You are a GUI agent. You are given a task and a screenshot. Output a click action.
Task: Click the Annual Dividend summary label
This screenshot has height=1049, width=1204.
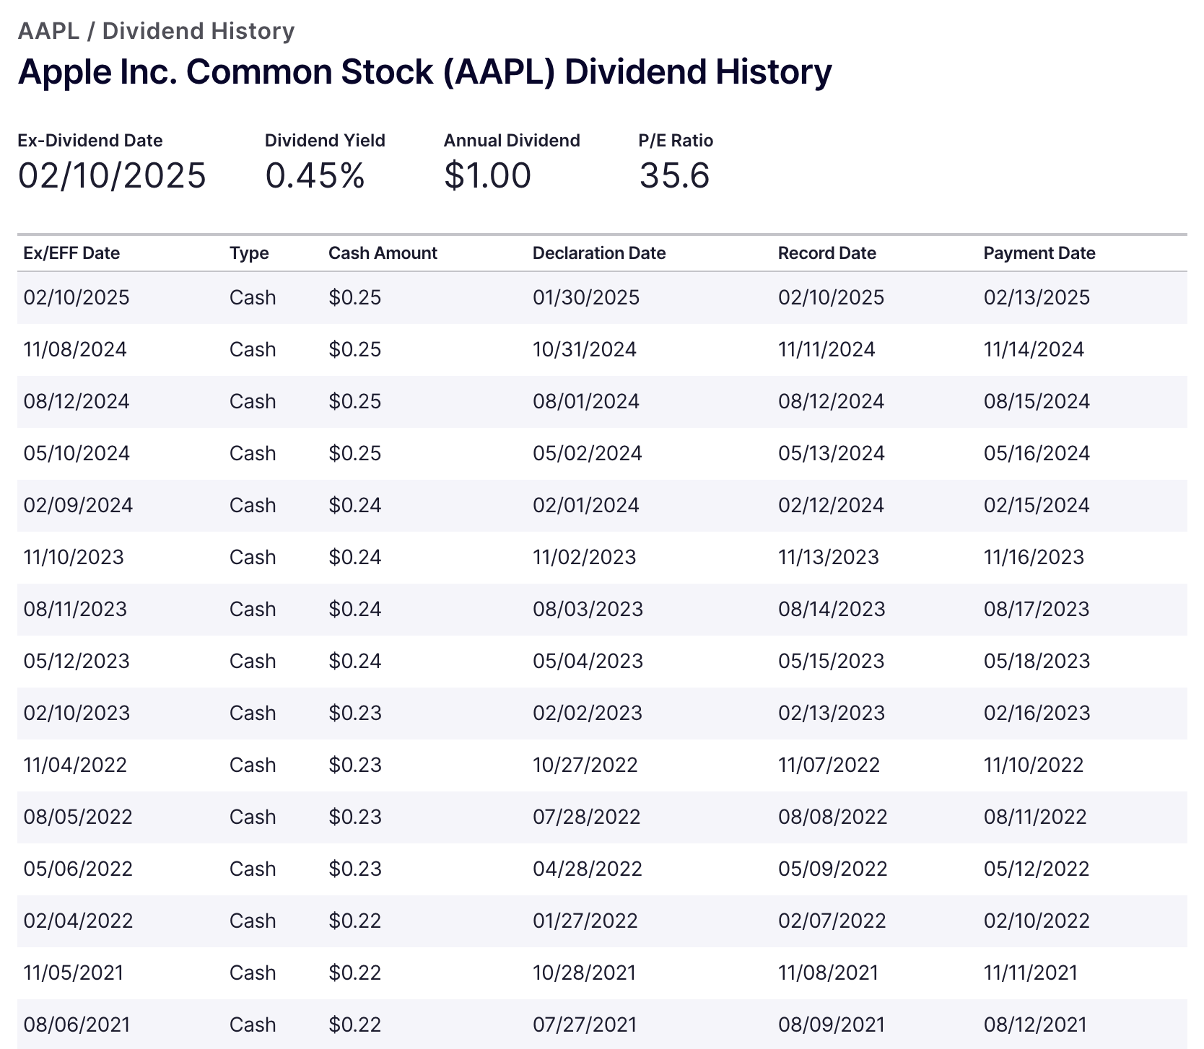tap(512, 141)
